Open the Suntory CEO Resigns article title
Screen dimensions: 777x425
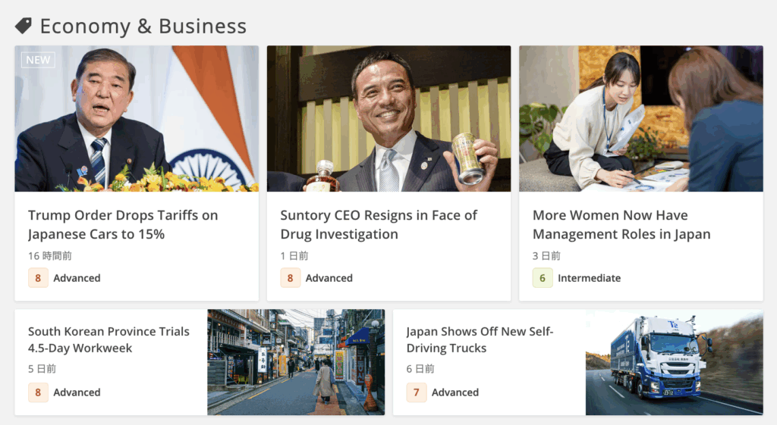tap(379, 225)
